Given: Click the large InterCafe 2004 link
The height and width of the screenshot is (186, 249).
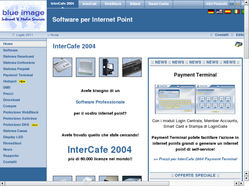Looking at the screenshot, I should click(x=100, y=149).
